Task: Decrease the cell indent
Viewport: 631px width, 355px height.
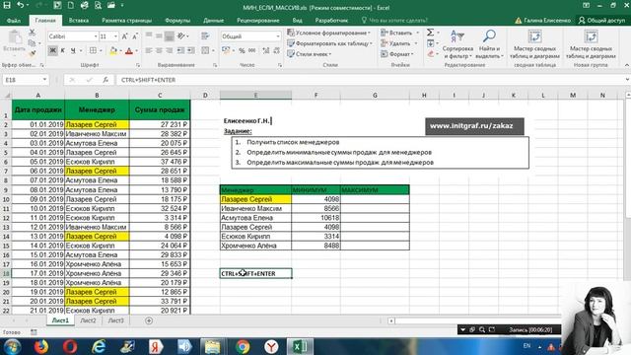Action: 180,50
